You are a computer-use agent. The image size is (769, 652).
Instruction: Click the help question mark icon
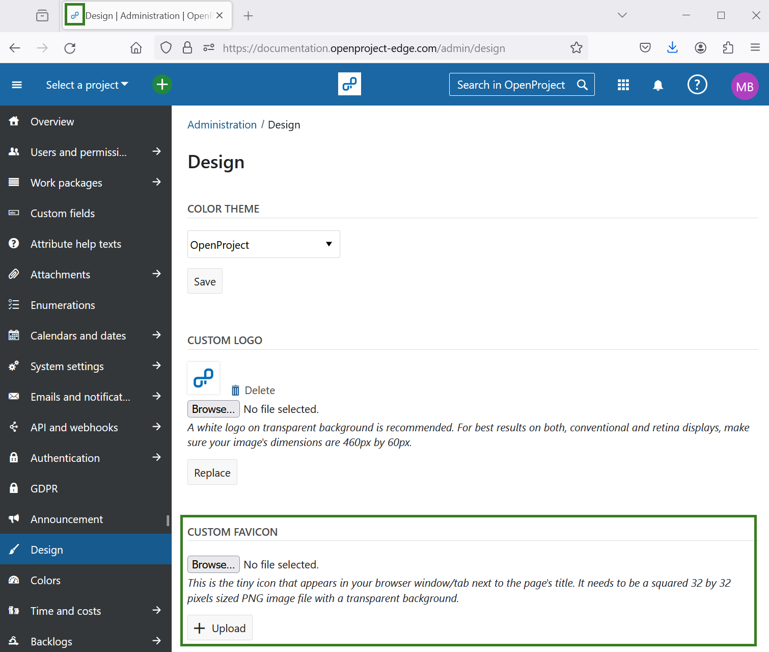[697, 85]
